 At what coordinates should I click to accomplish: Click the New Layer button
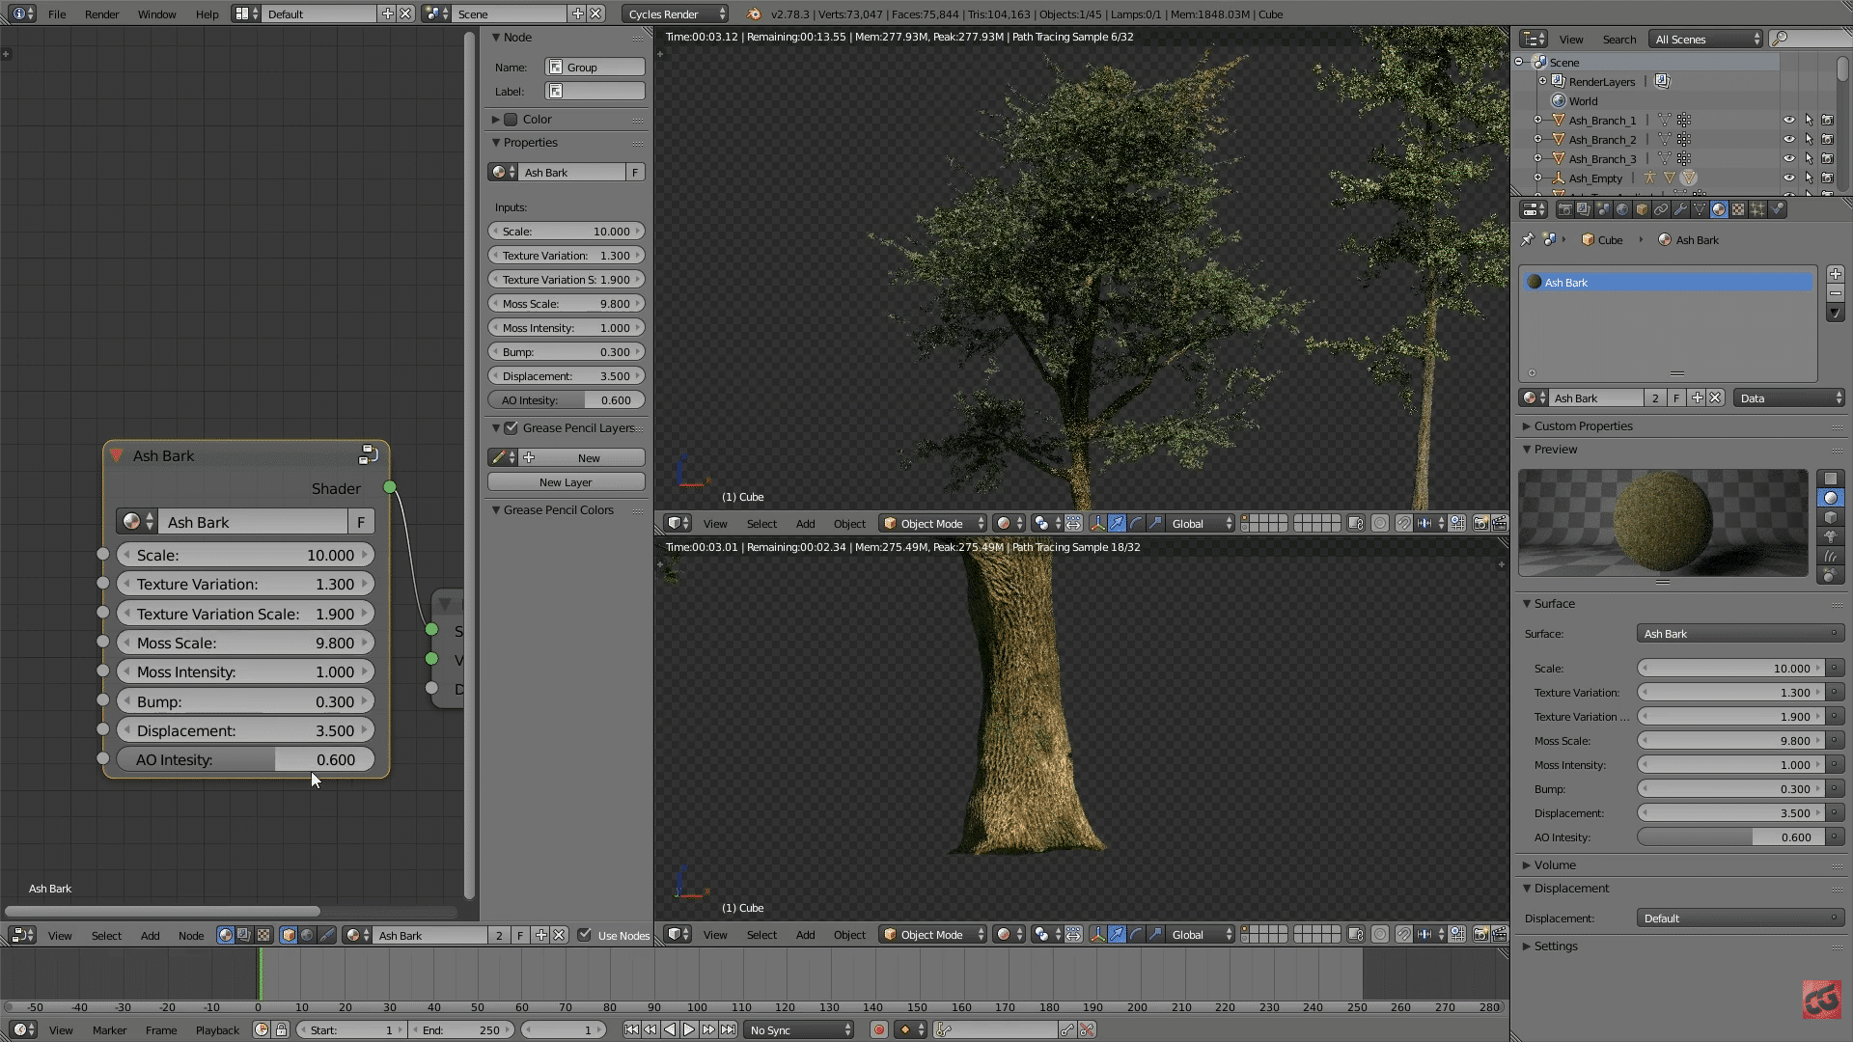coord(566,481)
